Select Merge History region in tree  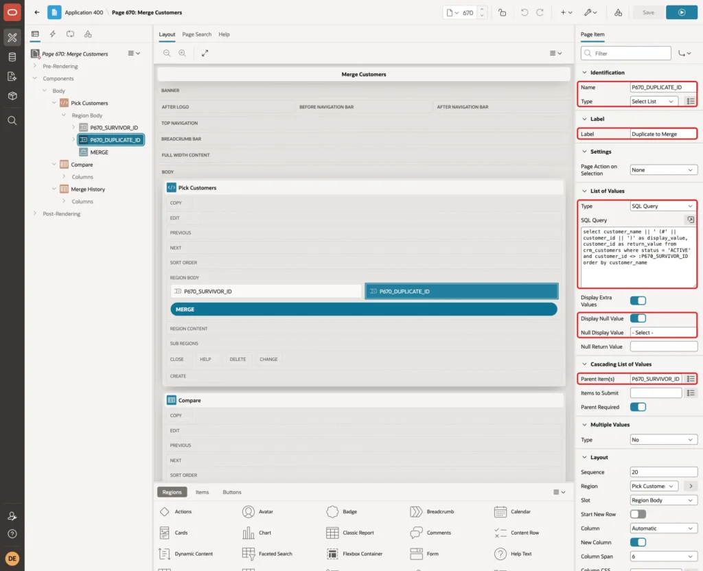click(87, 189)
